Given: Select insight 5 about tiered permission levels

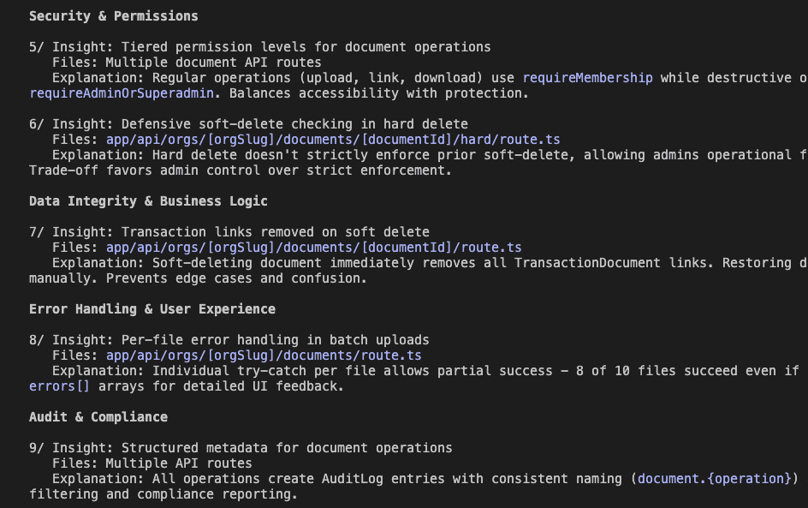Looking at the screenshot, I should (261, 47).
